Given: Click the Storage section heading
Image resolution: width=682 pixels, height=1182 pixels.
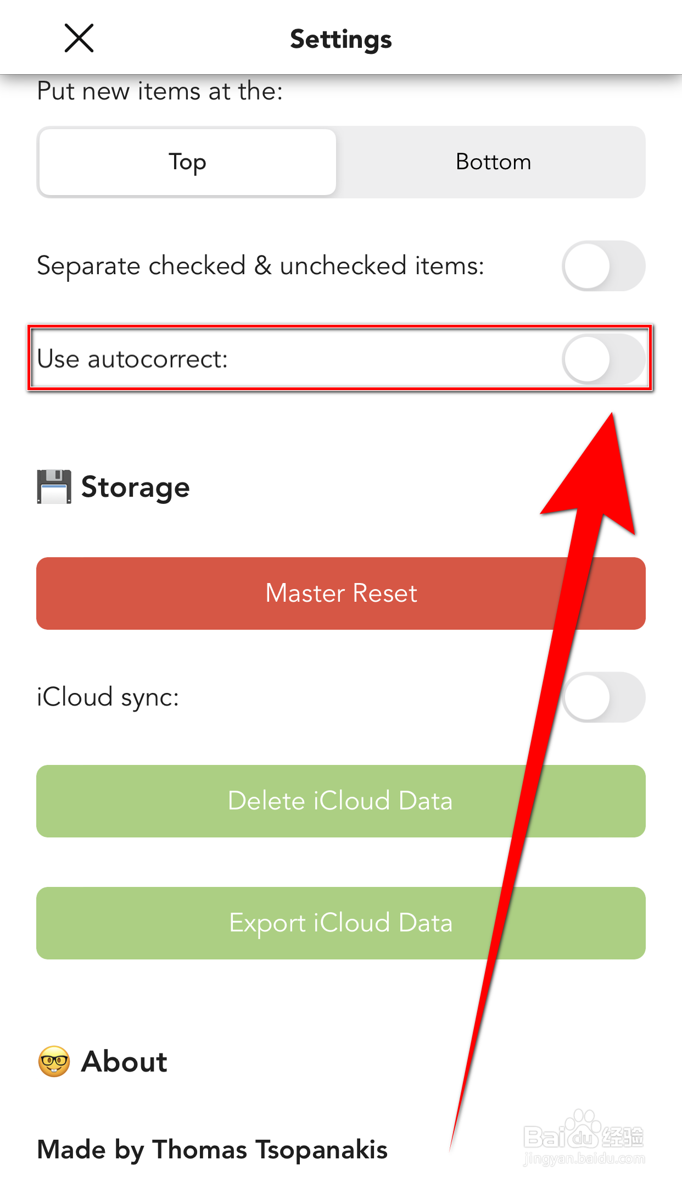Looking at the screenshot, I should point(135,487).
